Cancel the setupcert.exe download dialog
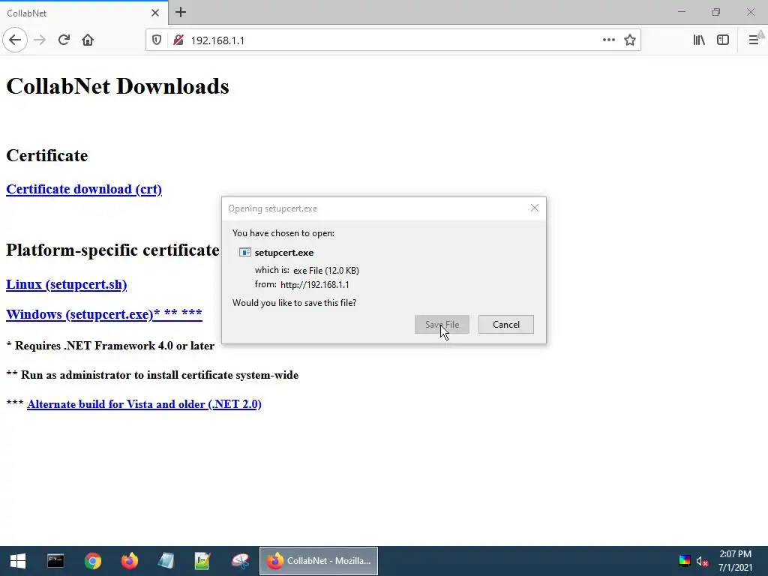This screenshot has width=768, height=576. click(506, 324)
